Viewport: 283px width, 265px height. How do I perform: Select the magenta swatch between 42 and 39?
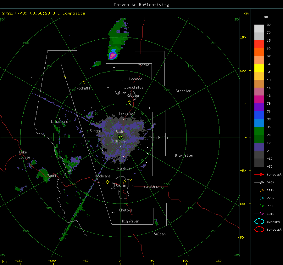(259, 99)
